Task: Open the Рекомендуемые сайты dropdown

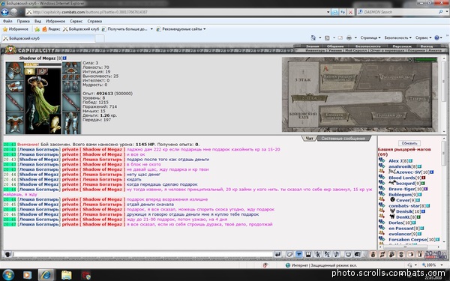Action: (x=181, y=29)
